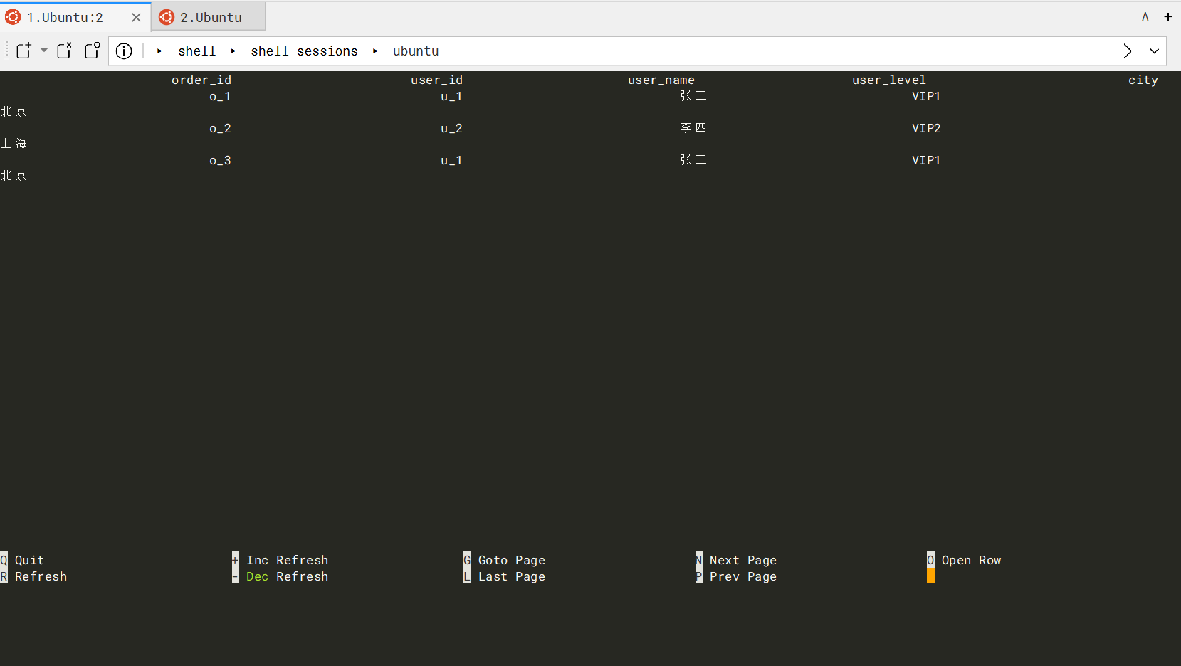Click the Next Page command
1181x666 pixels.
pyautogui.click(x=743, y=560)
